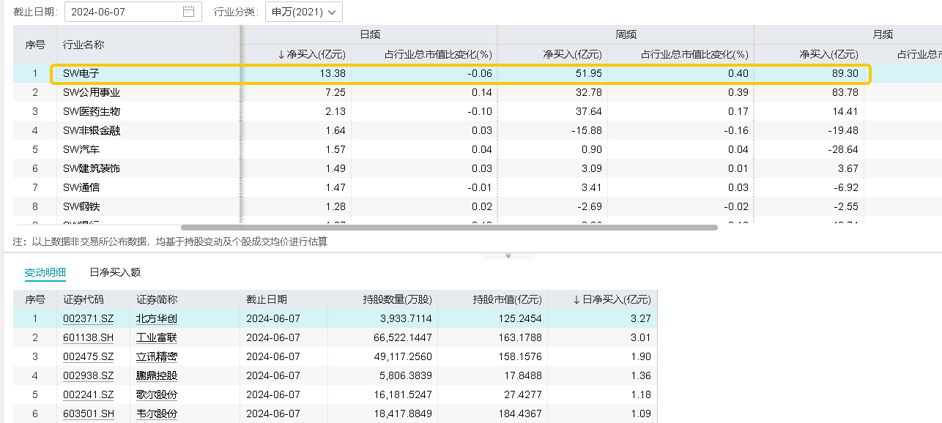Screen dimensions: 942x423
Task: Open stock code link 002371.SZ
Action: click(x=88, y=319)
